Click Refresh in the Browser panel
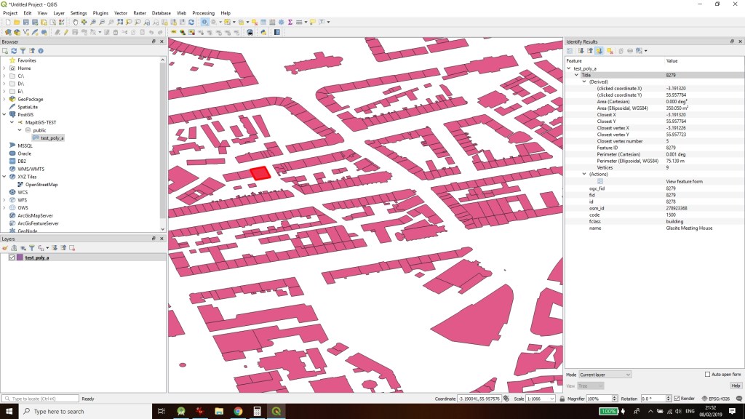This screenshot has width=745, height=419. pyautogui.click(x=14, y=51)
